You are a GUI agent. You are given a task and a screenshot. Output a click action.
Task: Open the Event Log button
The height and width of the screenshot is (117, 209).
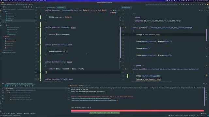coord(203,113)
